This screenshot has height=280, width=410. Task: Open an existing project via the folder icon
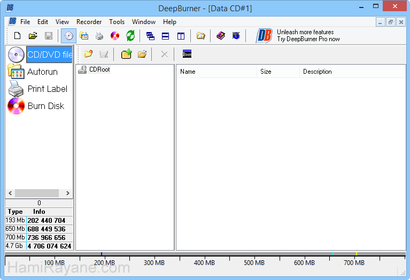click(x=33, y=36)
